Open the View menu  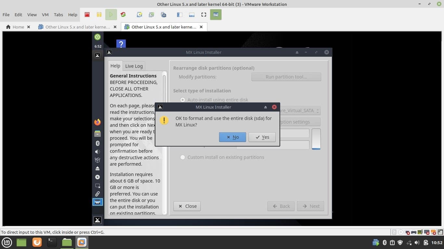32,15
